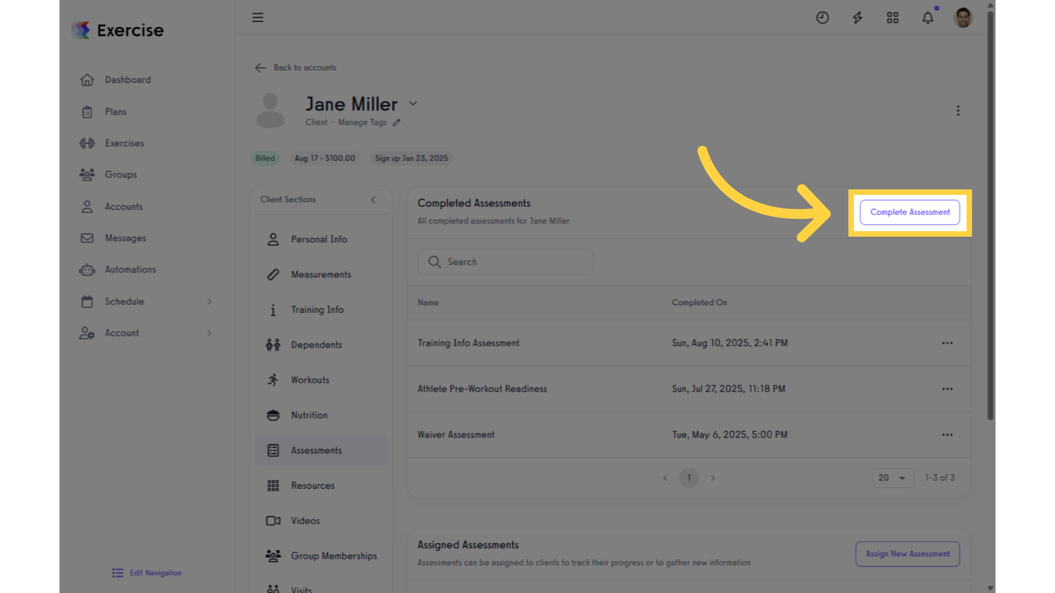Open the Videos section
The width and height of the screenshot is (1055, 593).
[321, 521]
